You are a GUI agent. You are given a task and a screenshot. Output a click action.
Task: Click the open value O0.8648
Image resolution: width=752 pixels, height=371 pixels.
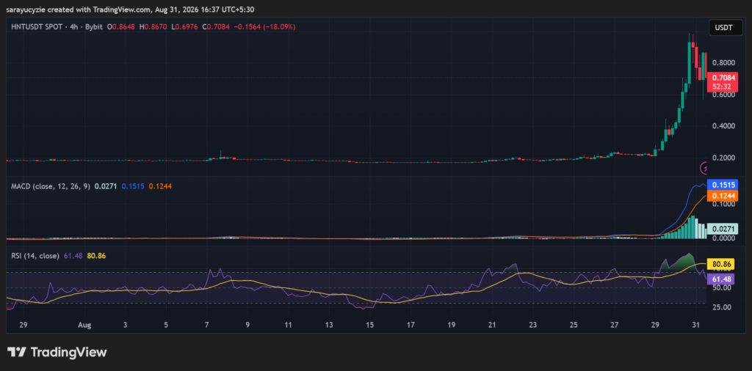click(121, 27)
